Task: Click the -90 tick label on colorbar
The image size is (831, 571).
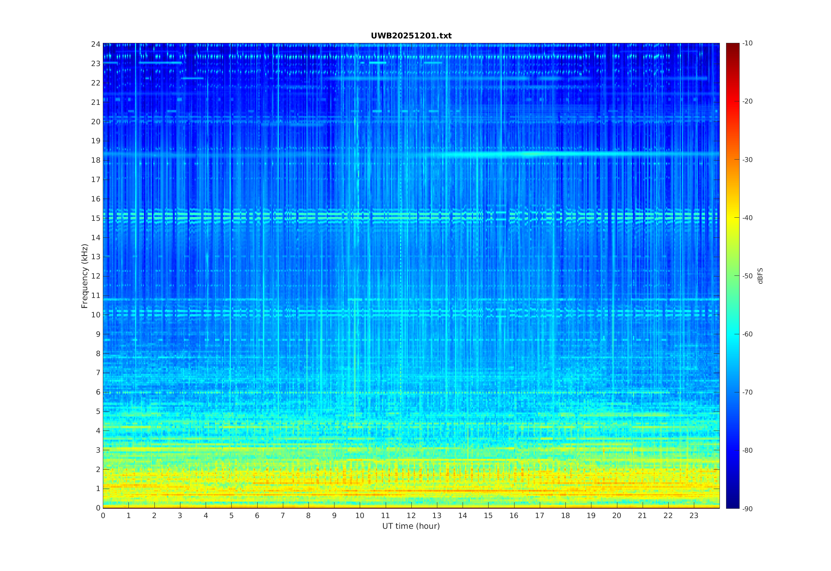Action: pos(747,509)
